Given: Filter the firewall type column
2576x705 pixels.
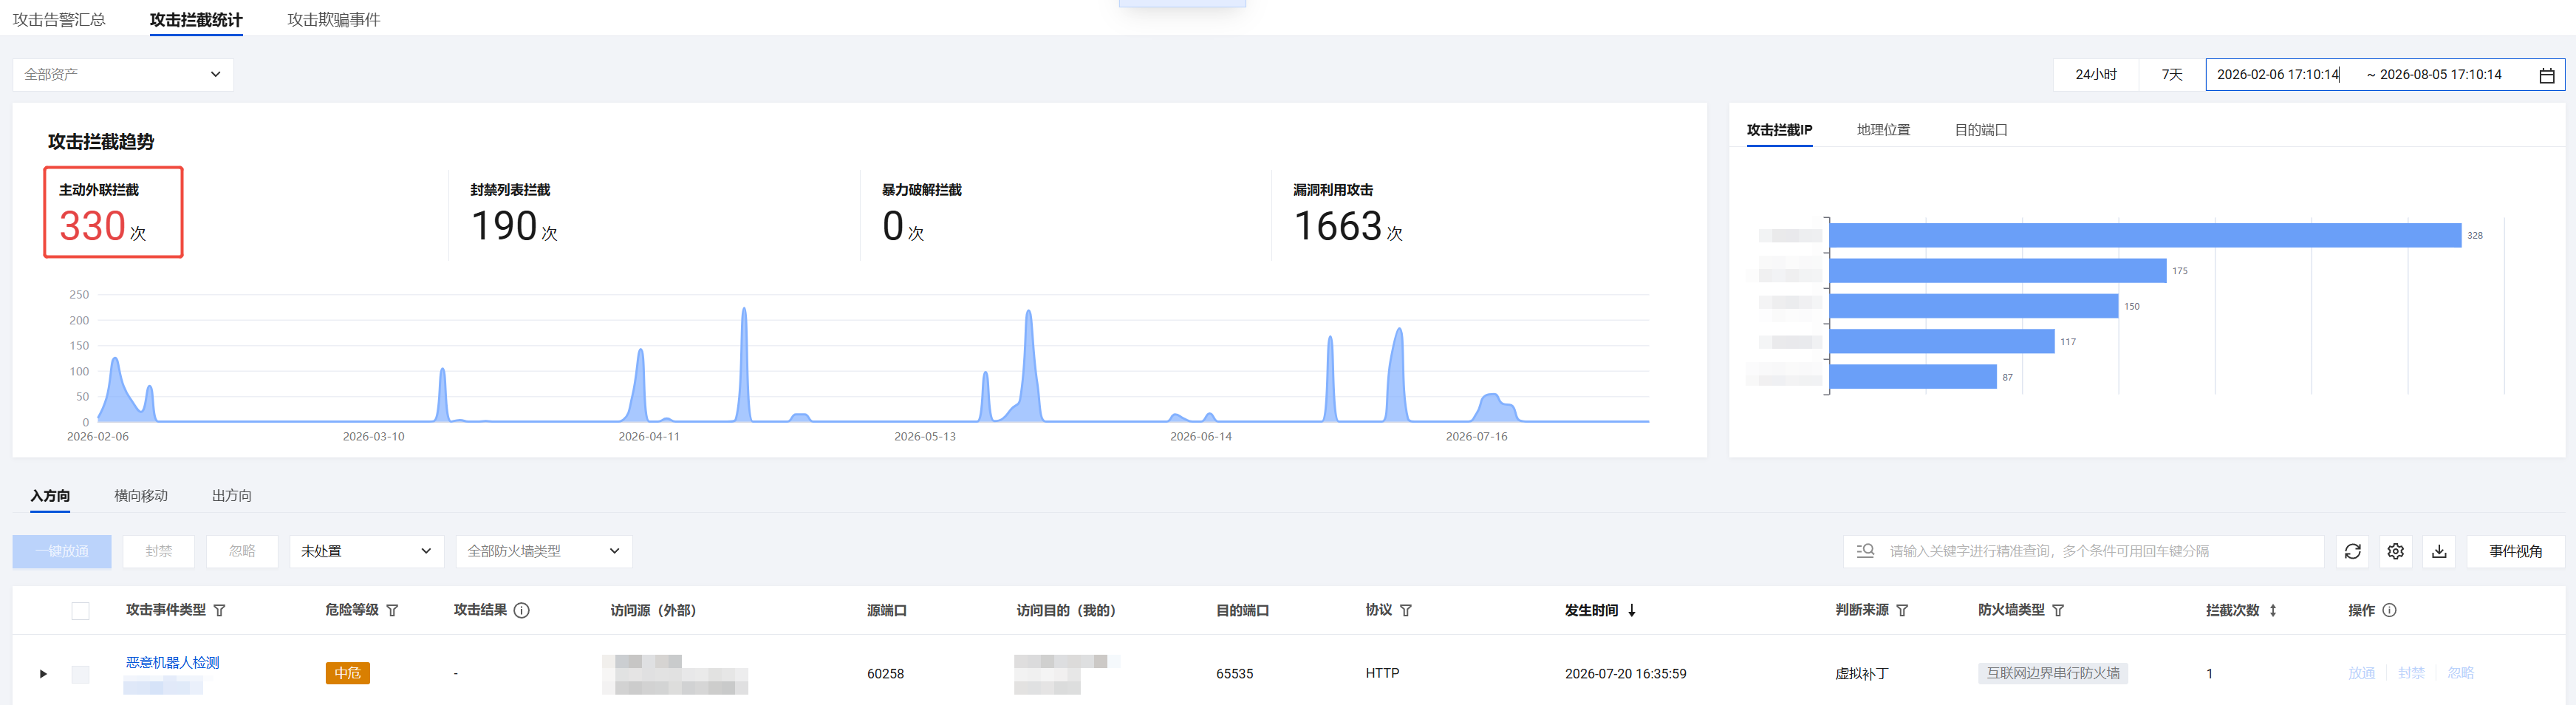Looking at the screenshot, I should point(2057,610).
